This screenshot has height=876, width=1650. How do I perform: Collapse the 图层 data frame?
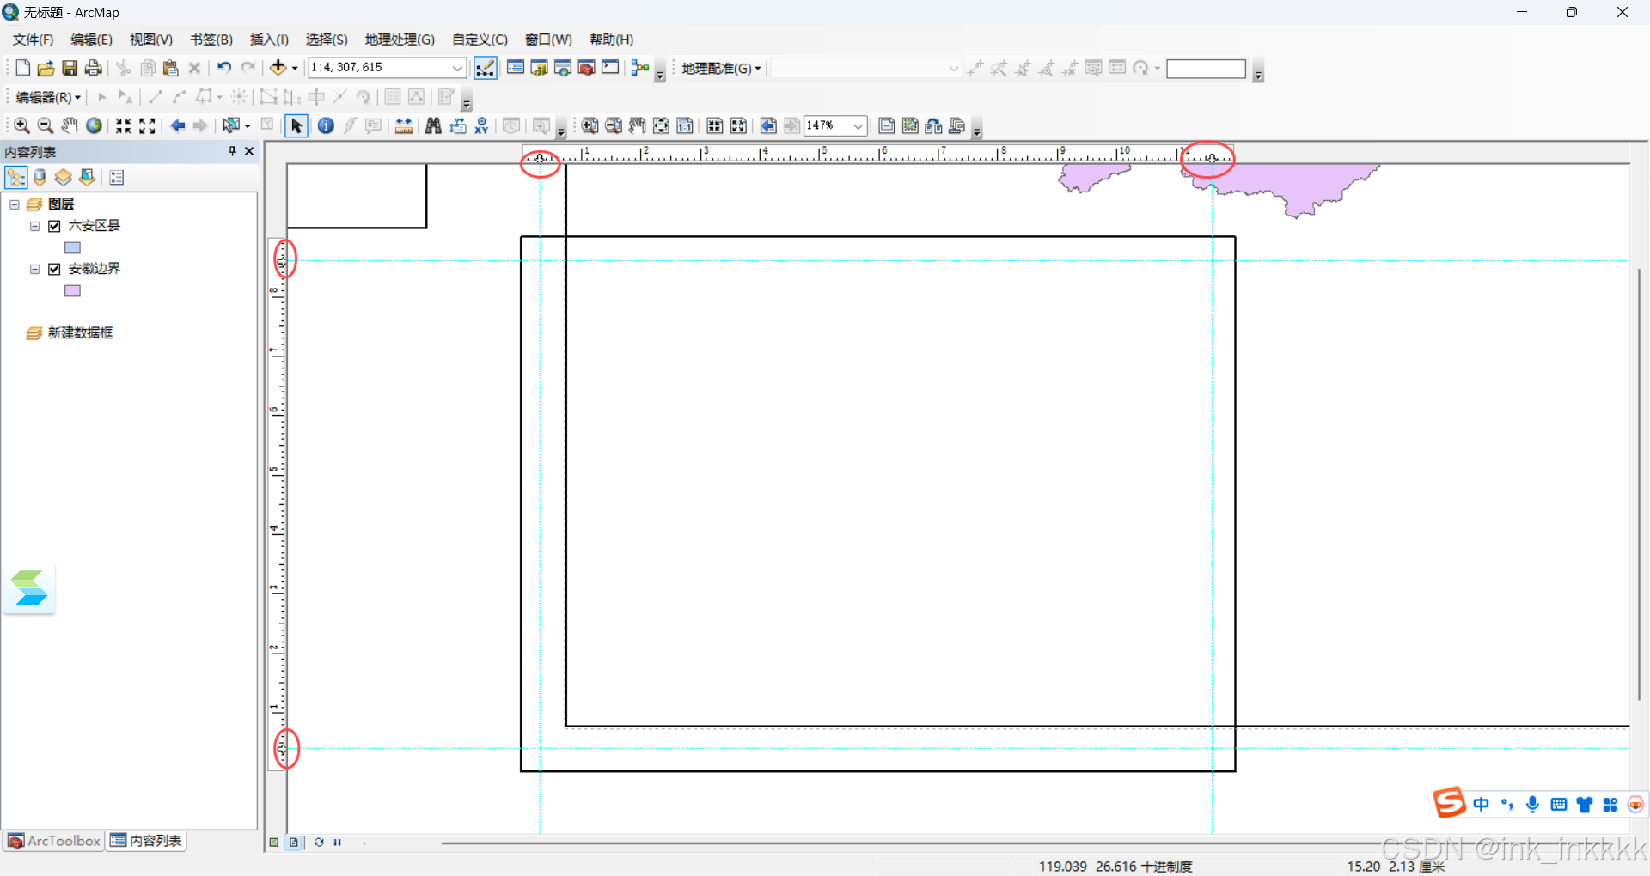point(15,204)
